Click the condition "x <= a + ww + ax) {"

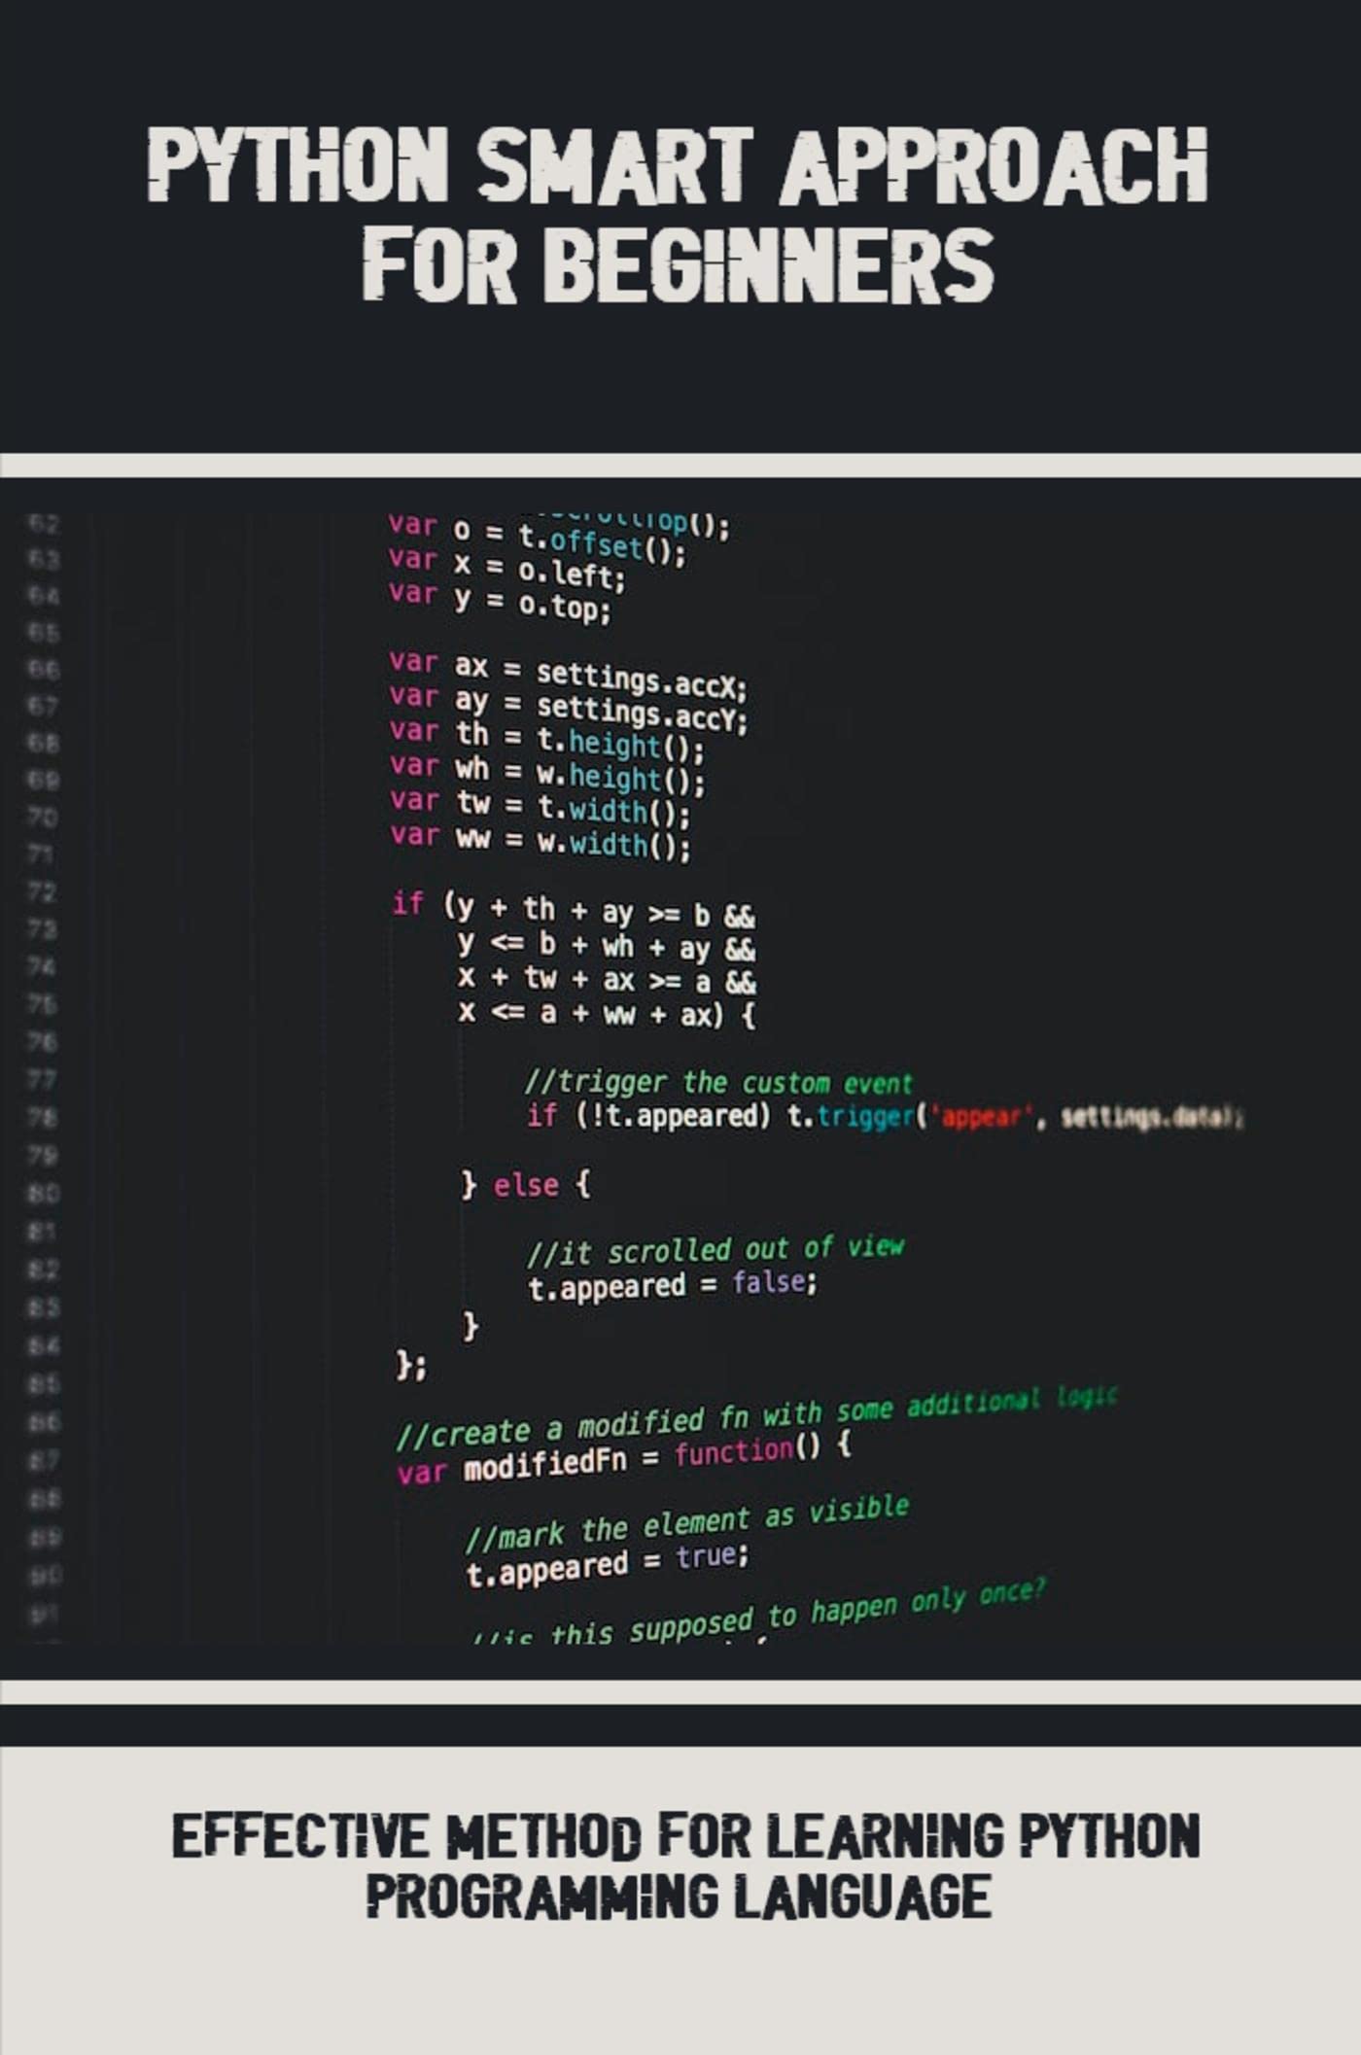(x=607, y=1013)
